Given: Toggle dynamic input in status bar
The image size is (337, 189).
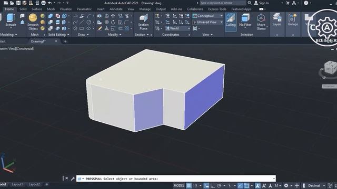Looking at the screenshot, I should tap(206, 185).
